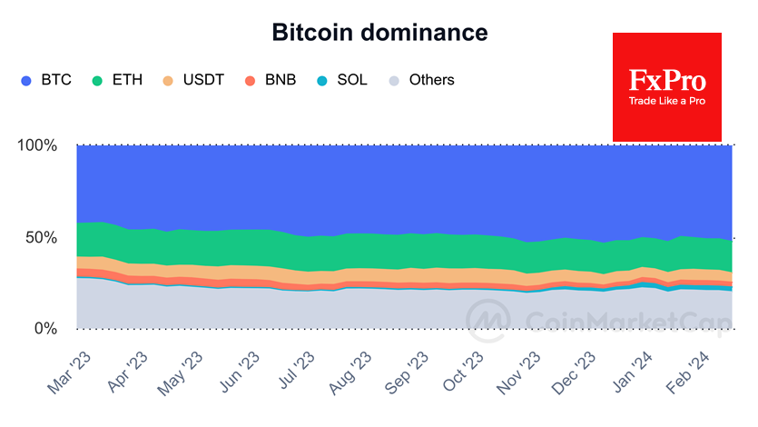Toggle the Others series label
Image resolution: width=758 pixels, height=427 pixels.
pyautogui.click(x=432, y=80)
